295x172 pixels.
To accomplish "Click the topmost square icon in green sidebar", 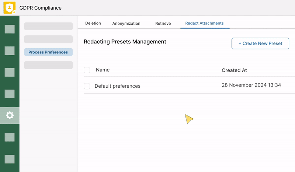I will (10, 29).
